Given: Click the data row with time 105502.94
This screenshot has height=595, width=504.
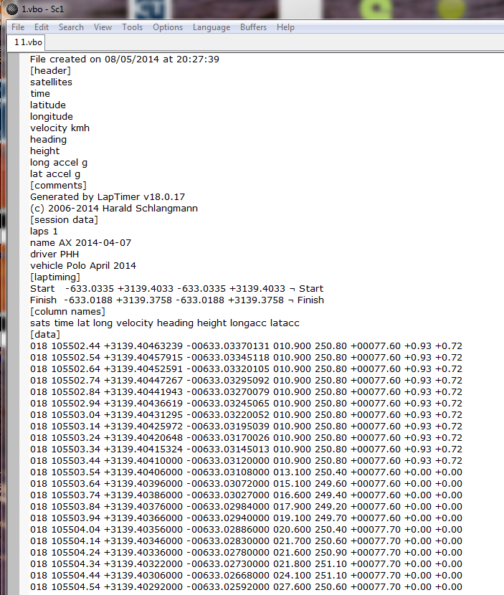Looking at the screenshot, I should tap(246, 404).
